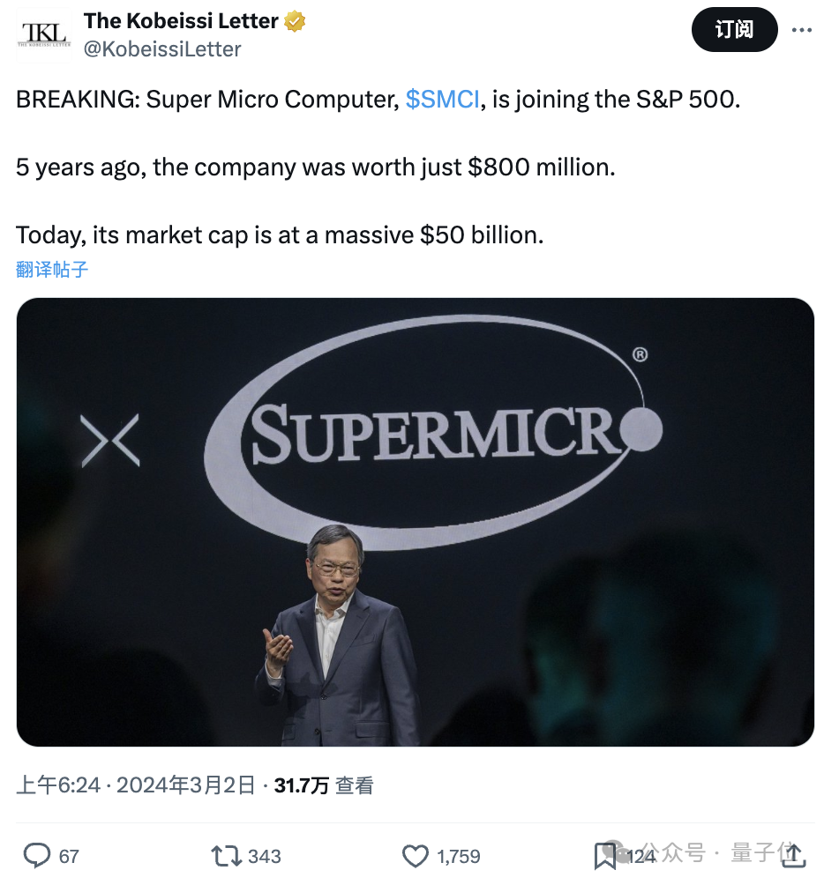824x885 pixels.
Task: Click the 124 bookmarks count
Action: tap(641, 856)
